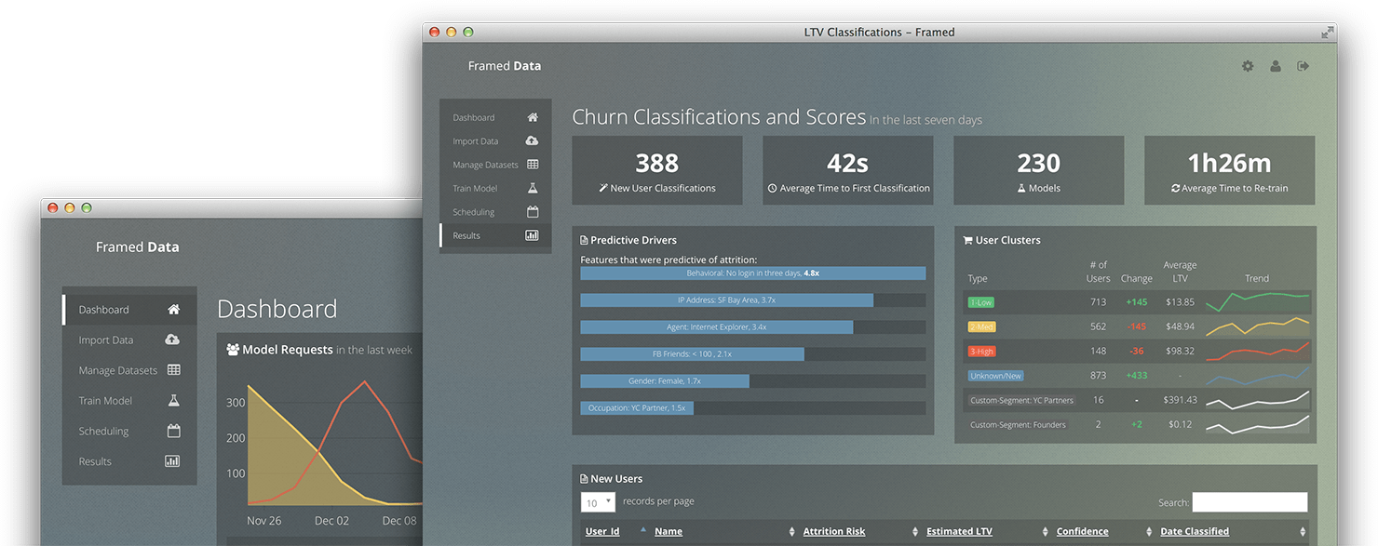Click the red 3-High cluster label
The height and width of the screenshot is (546, 1378).
point(981,351)
